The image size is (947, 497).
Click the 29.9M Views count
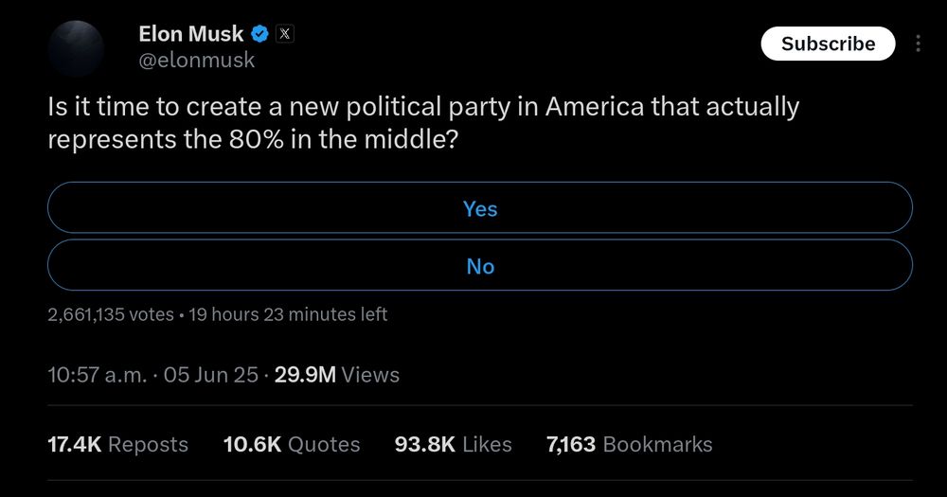(x=337, y=375)
